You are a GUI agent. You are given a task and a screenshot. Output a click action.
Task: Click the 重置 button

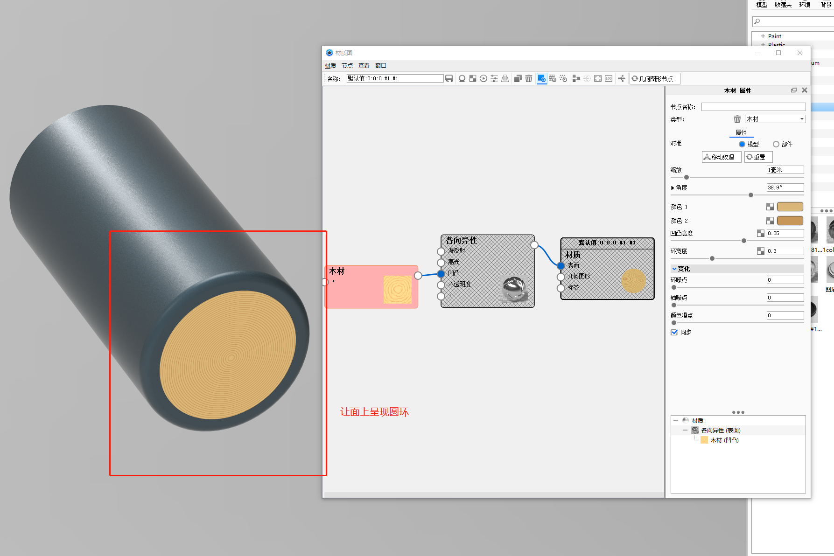point(758,157)
